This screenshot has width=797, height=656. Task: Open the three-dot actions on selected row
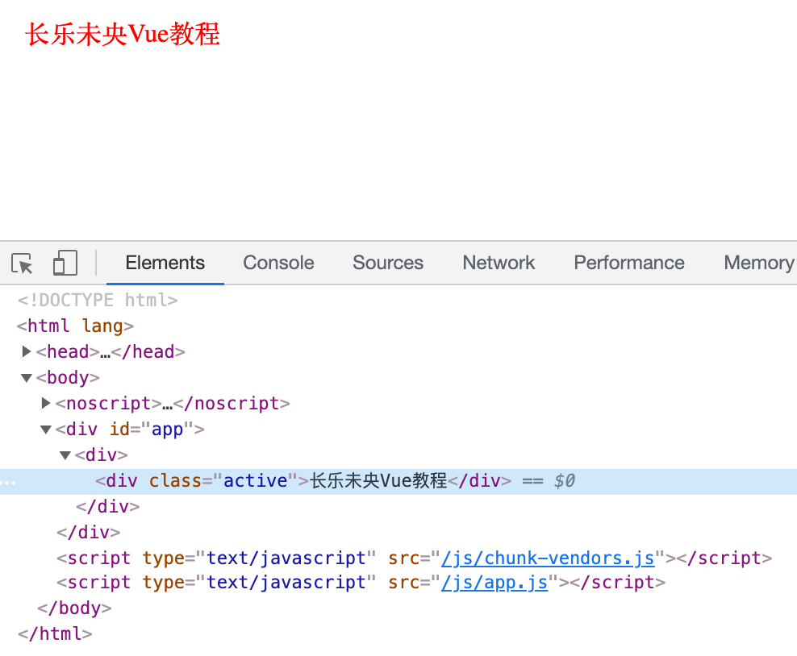click(8, 482)
